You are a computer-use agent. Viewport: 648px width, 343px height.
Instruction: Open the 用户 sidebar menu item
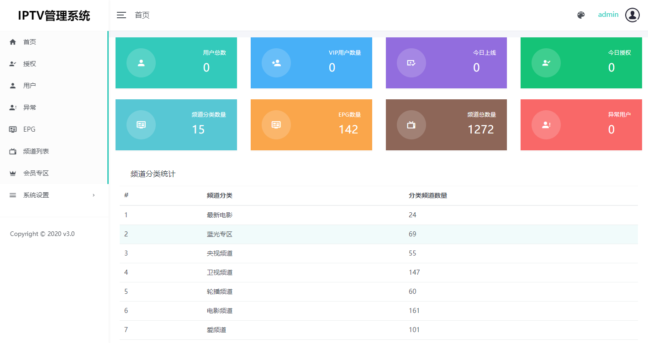coord(54,86)
